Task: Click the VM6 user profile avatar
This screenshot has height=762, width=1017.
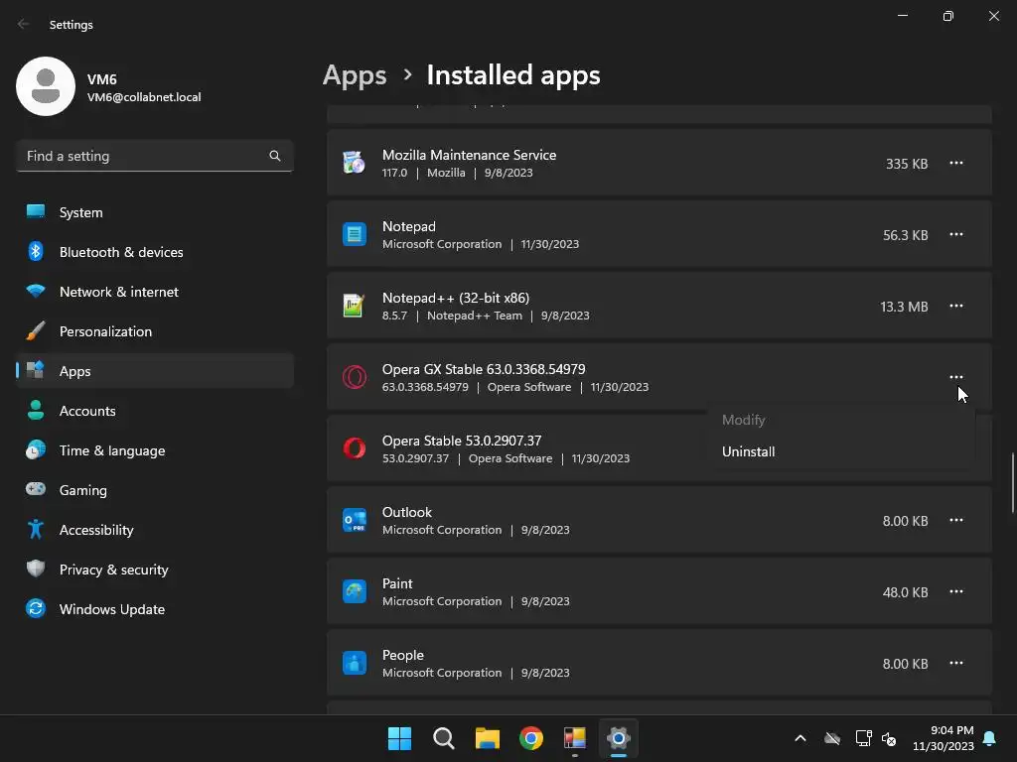Action: [x=46, y=86]
